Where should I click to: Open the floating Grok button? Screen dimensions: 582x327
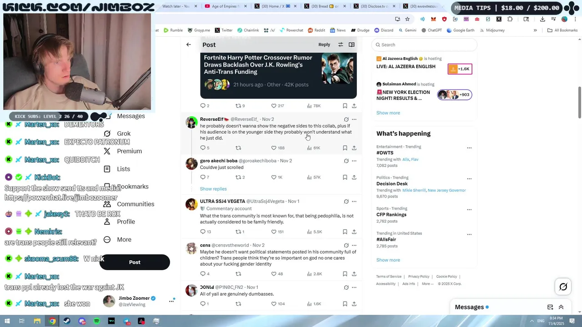[x=563, y=287]
